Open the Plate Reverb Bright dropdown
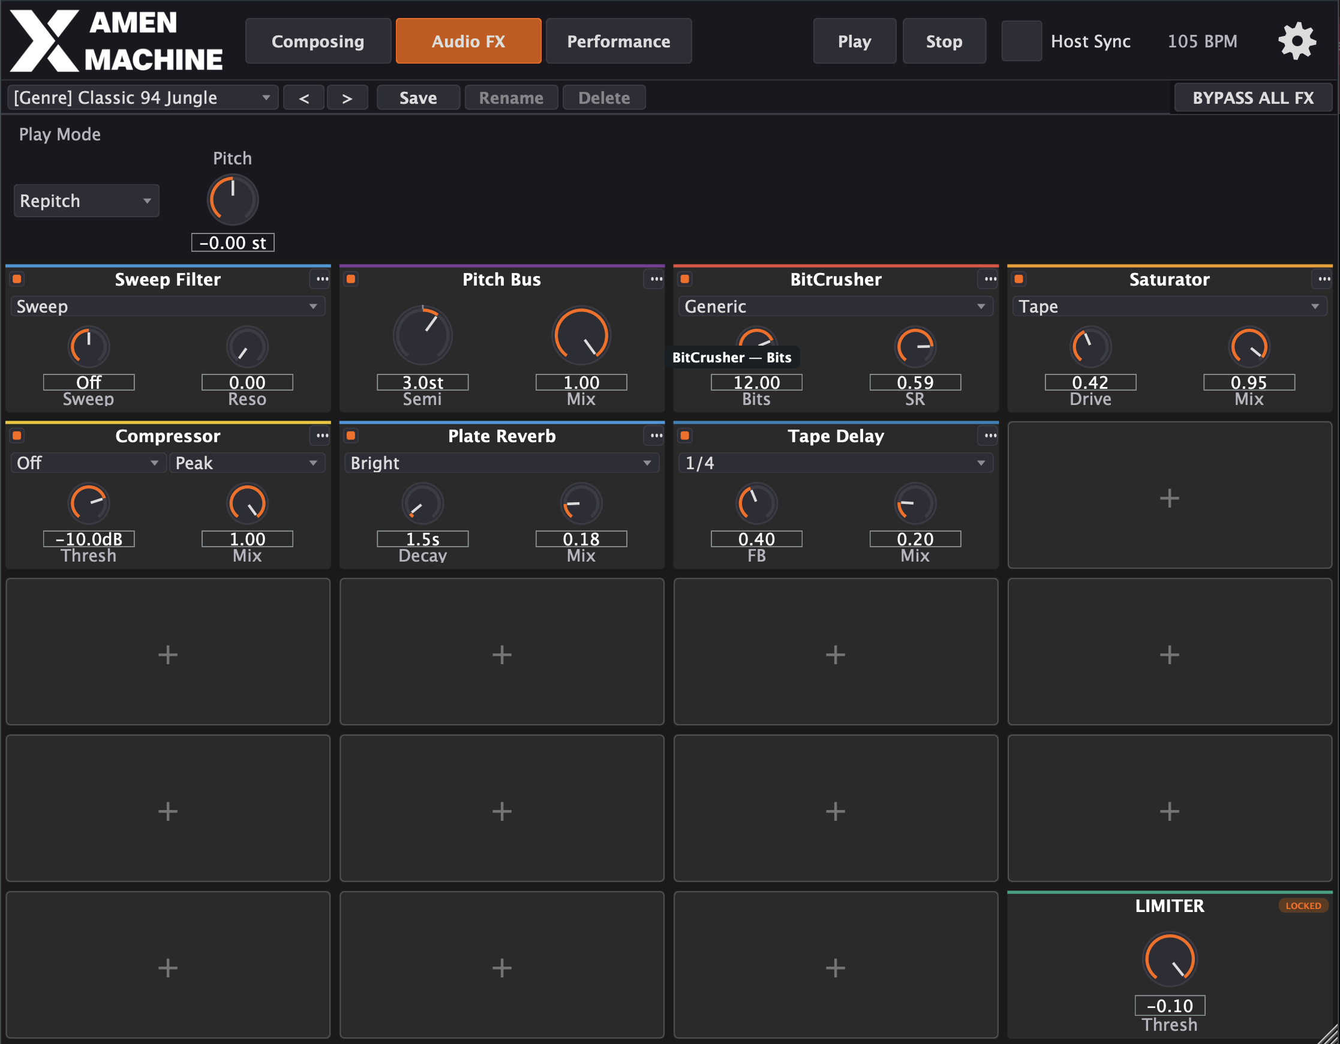The image size is (1340, 1044). [x=502, y=463]
